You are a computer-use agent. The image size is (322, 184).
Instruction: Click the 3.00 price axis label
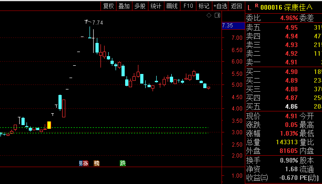pyautogui.click(x=237, y=132)
